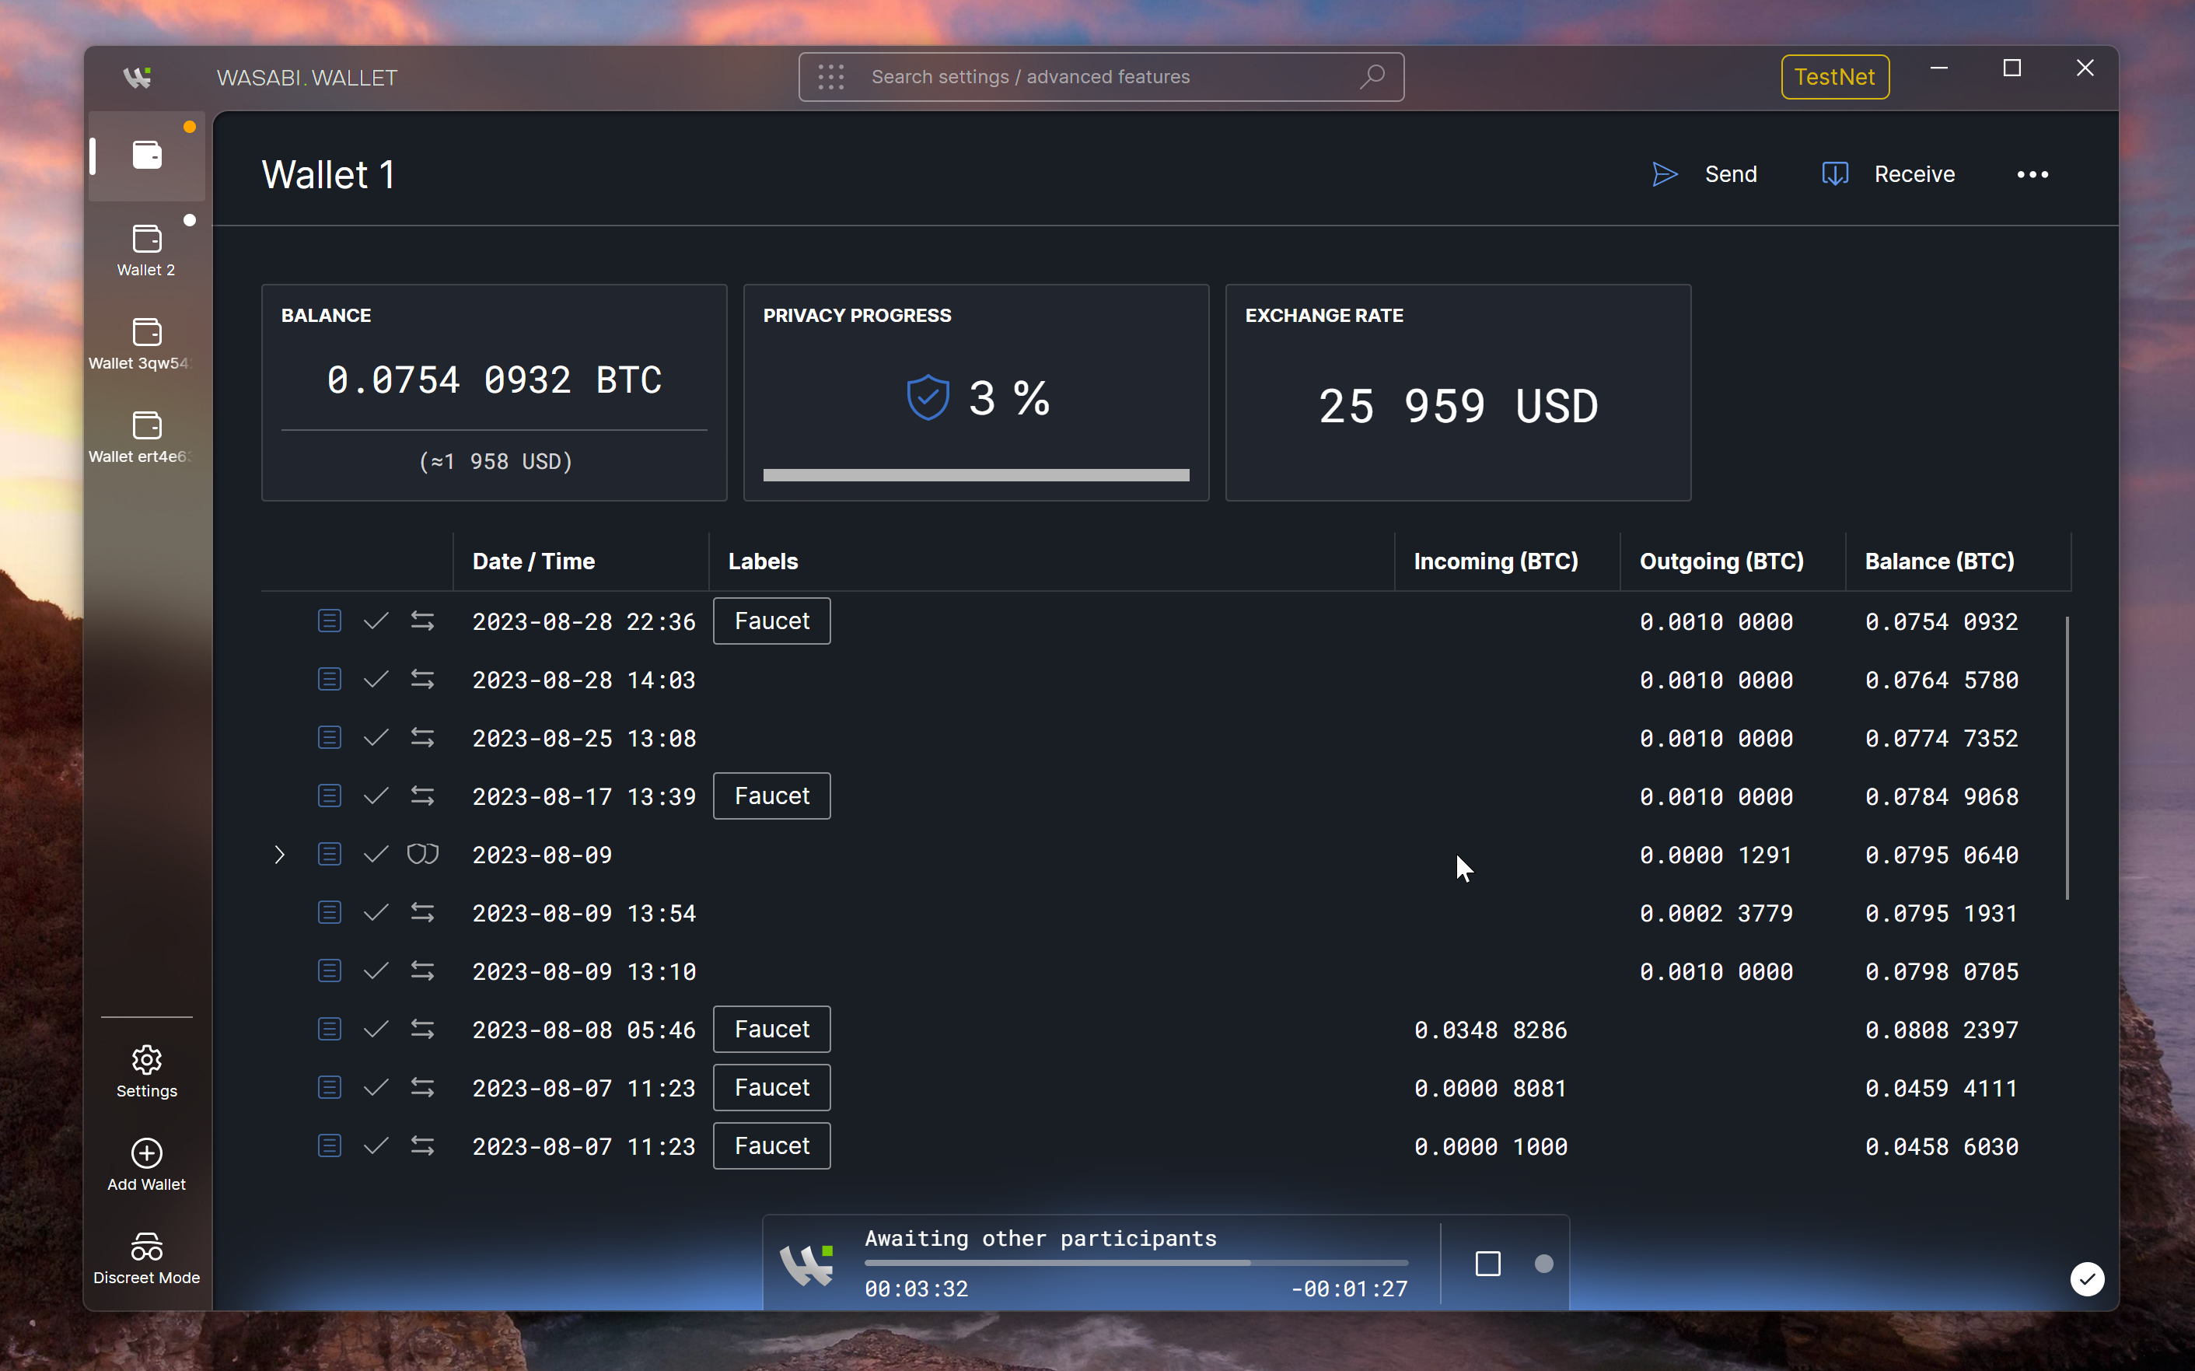Viewport: 2195px width, 1371px height.
Task: Click the transaction list vertical scrollbar
Action: tap(2067, 757)
